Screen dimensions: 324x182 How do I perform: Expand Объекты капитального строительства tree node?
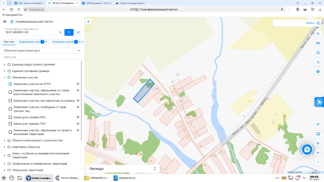(x=4, y=141)
